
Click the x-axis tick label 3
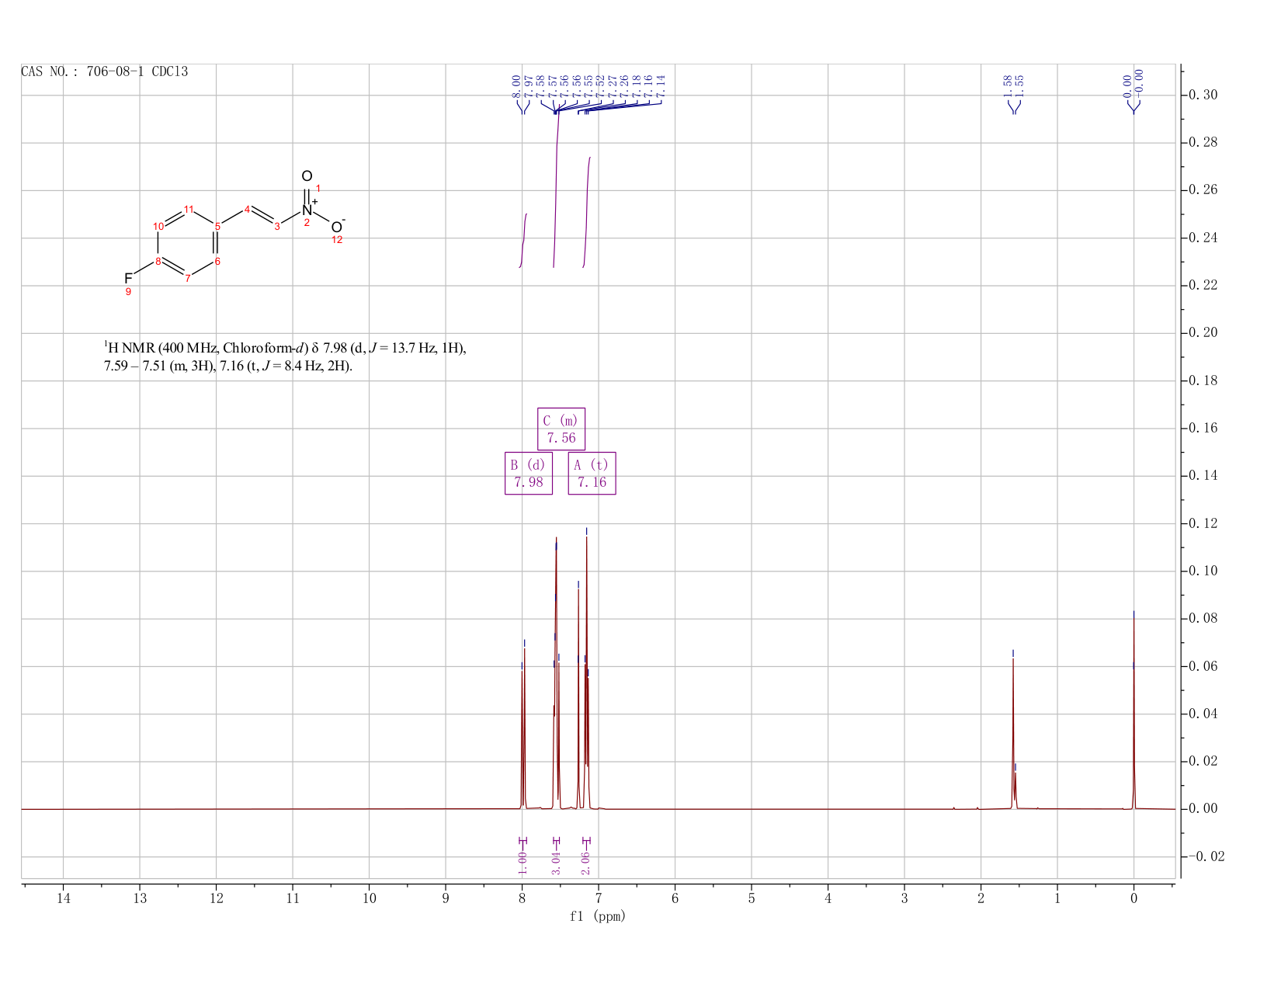coord(904,898)
